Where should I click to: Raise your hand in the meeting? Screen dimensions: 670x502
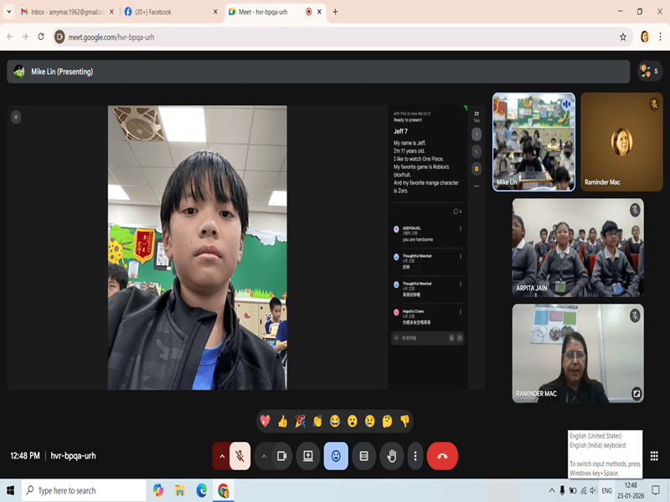coord(390,456)
